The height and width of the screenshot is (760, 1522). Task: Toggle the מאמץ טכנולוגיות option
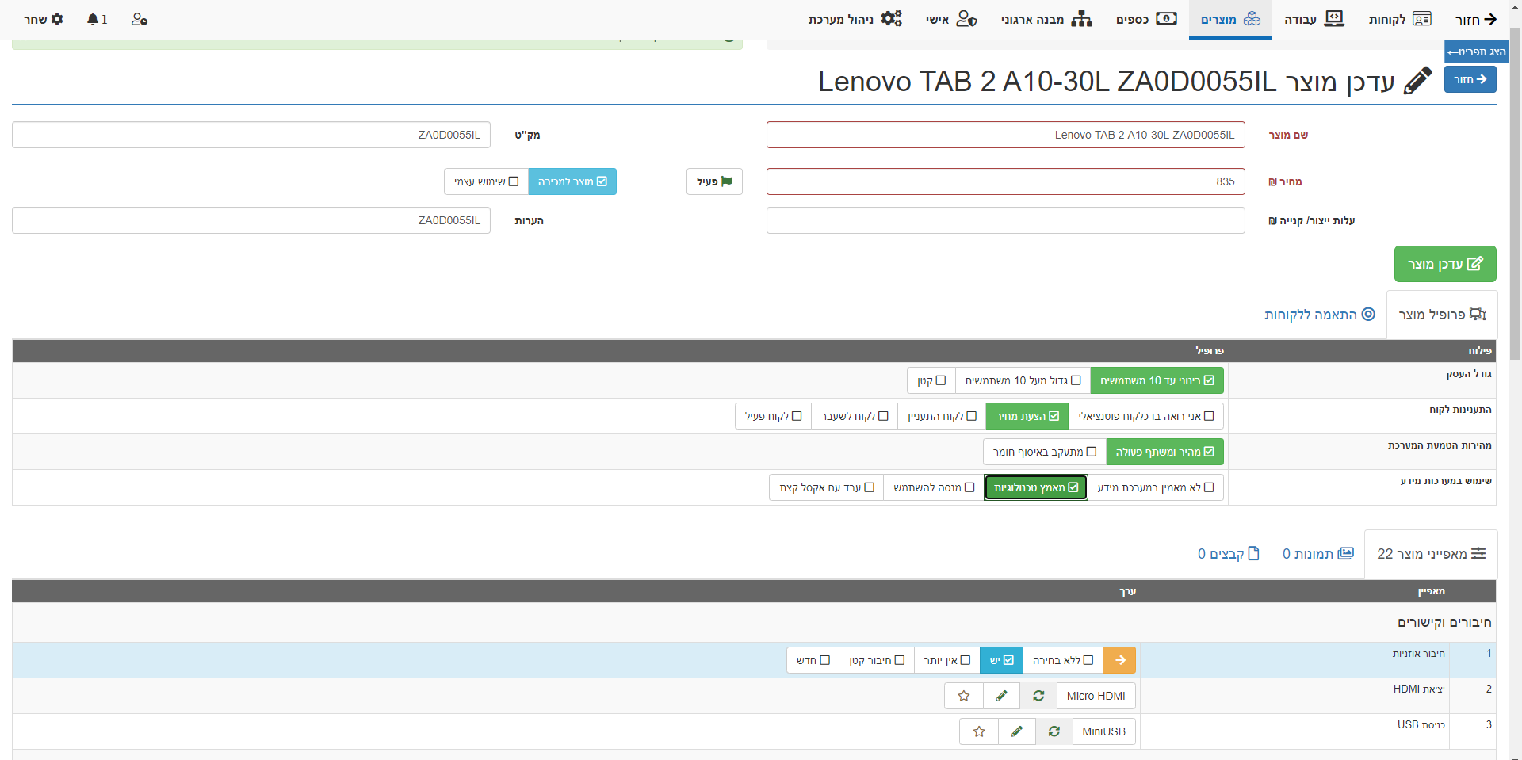coord(1036,487)
